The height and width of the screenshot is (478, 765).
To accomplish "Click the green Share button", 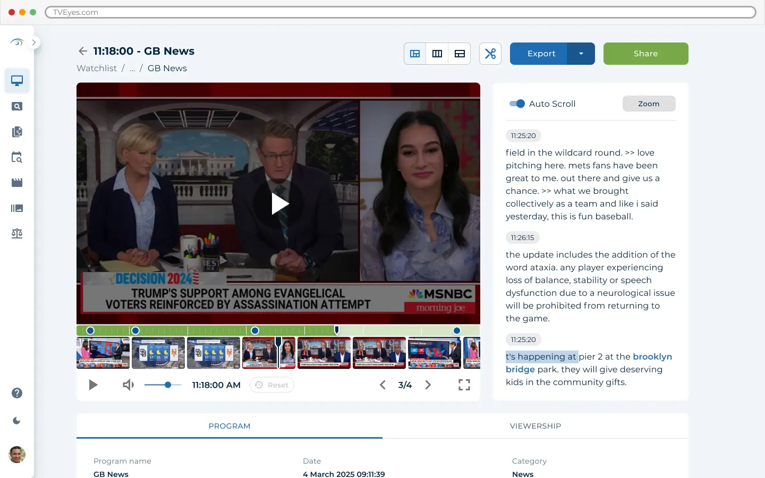I will (x=645, y=54).
